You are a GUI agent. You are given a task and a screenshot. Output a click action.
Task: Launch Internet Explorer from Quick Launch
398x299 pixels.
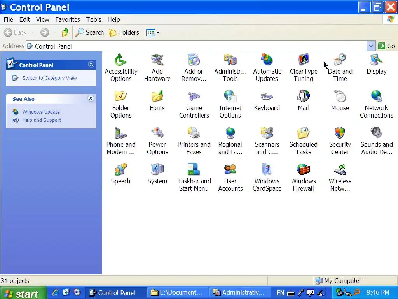coord(55,292)
